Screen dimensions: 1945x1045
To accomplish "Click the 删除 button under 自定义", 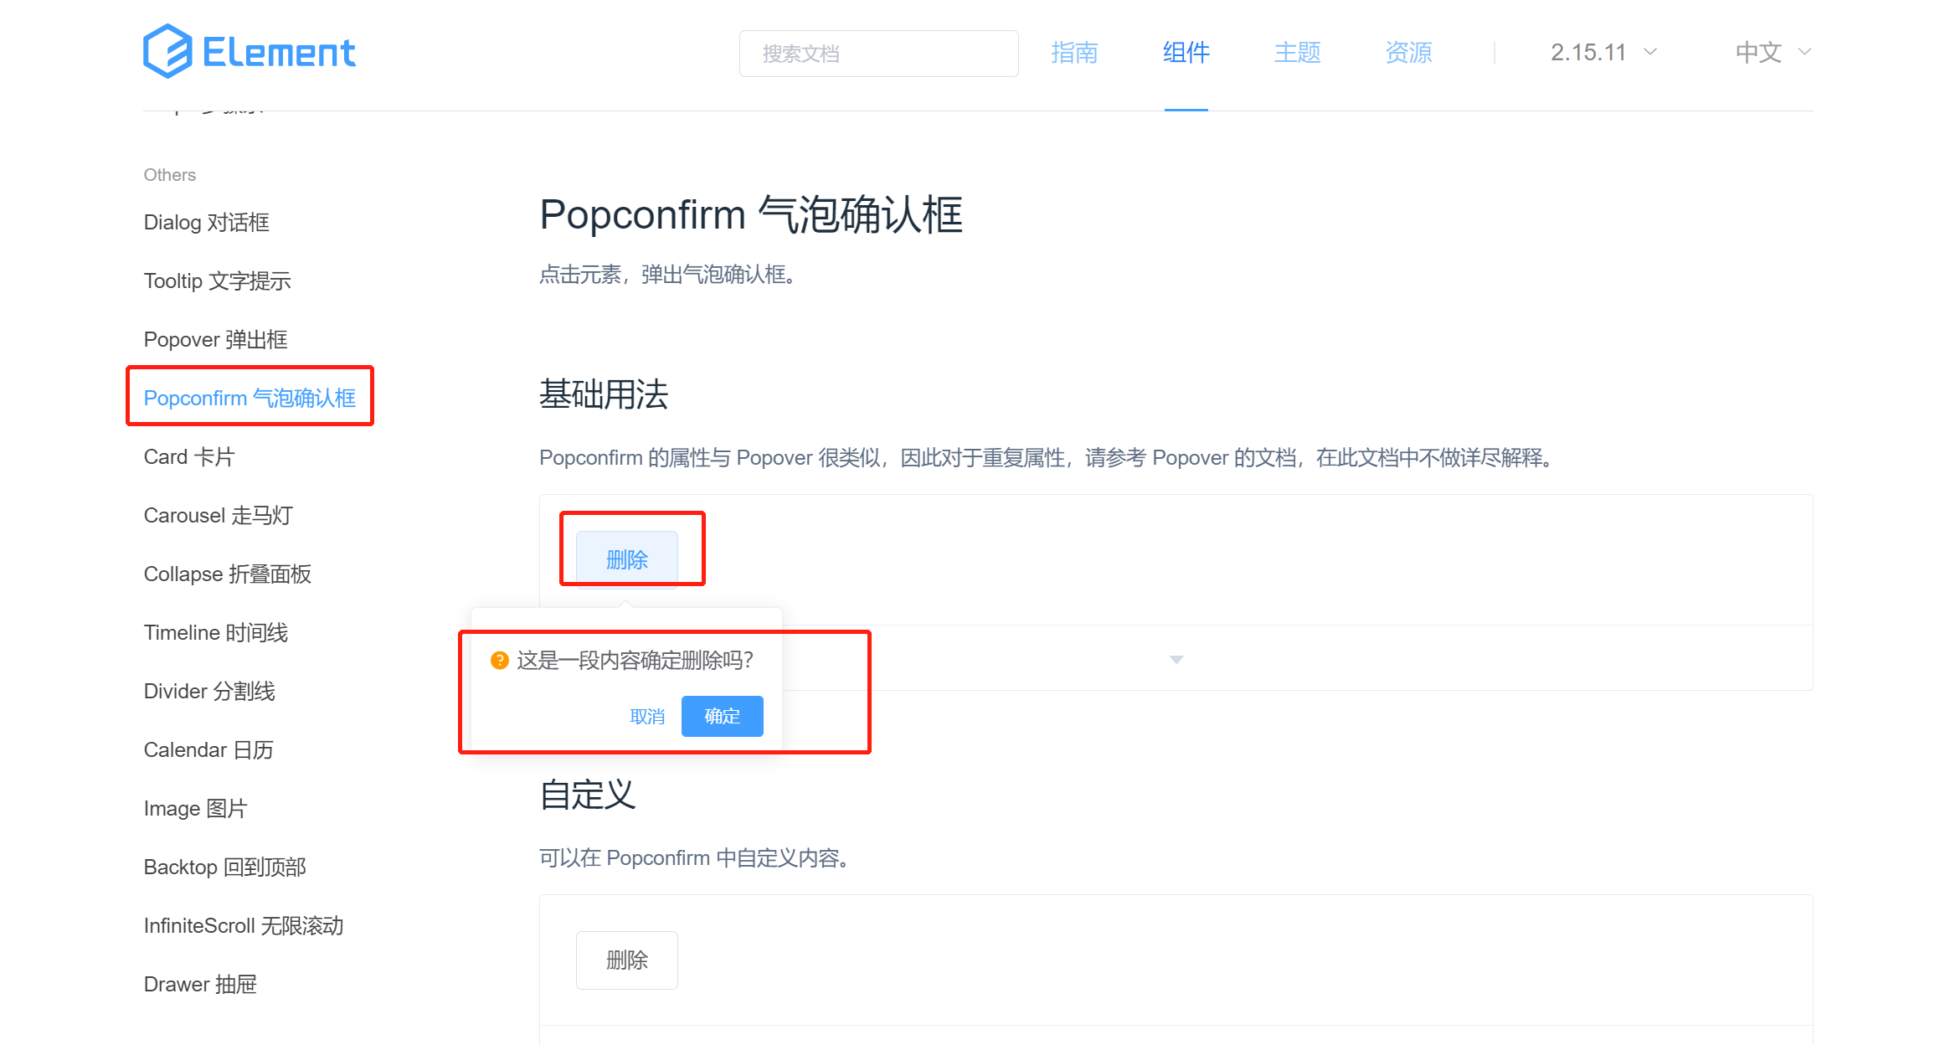I will tap(626, 960).
